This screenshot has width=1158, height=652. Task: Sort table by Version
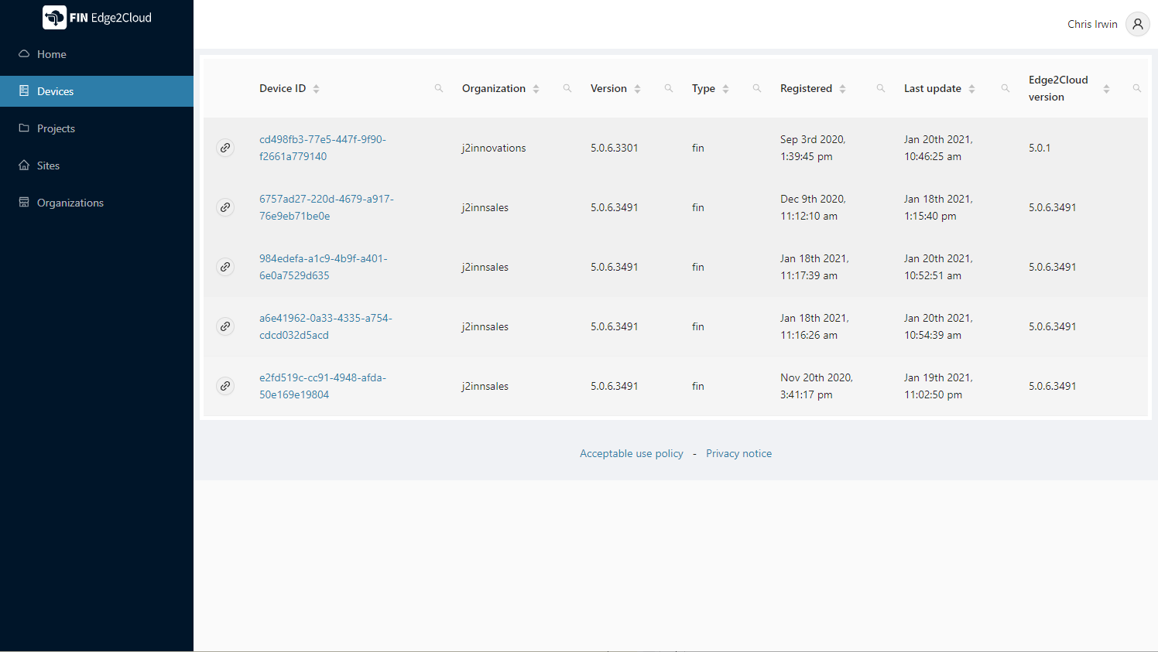tap(637, 89)
